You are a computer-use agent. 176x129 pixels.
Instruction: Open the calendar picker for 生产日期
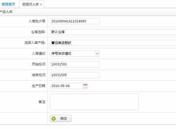85,86
